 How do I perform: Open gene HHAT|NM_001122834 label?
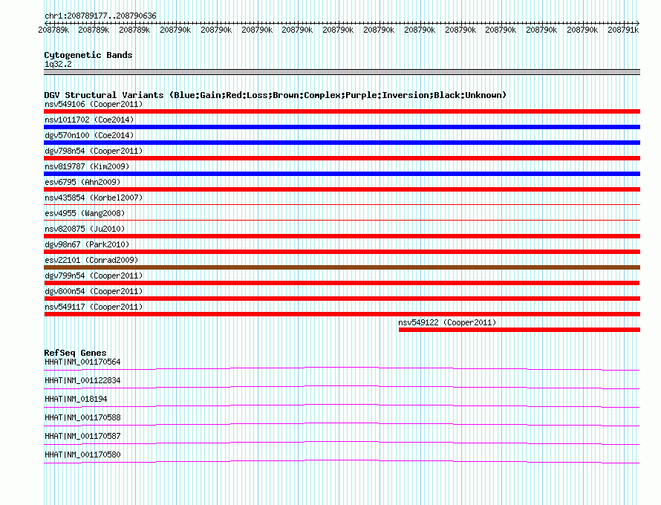coord(82,380)
